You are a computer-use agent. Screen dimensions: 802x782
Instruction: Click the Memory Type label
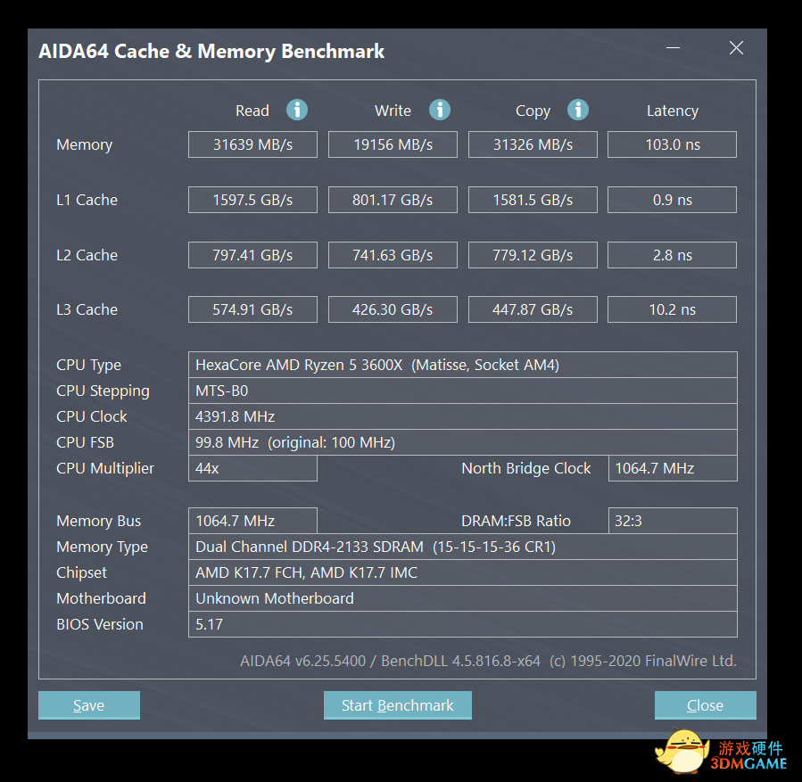(103, 547)
